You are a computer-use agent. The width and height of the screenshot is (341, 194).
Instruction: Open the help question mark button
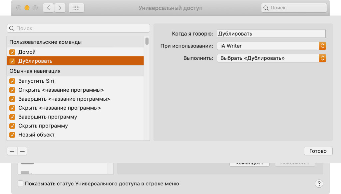[319, 184]
